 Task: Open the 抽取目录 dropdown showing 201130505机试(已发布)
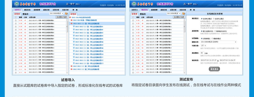coord(218,42)
